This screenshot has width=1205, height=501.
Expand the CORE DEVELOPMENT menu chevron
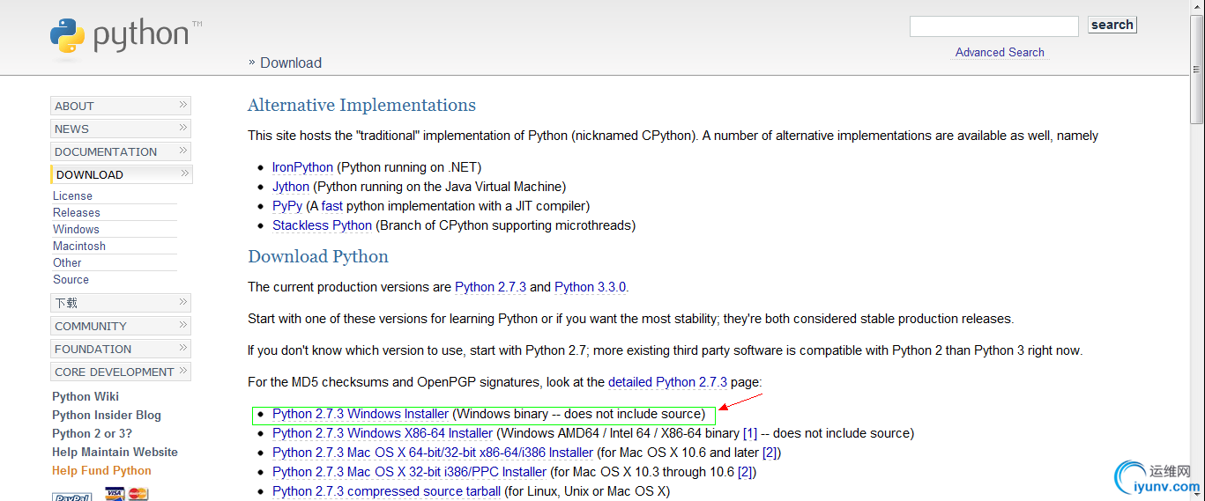coord(182,371)
